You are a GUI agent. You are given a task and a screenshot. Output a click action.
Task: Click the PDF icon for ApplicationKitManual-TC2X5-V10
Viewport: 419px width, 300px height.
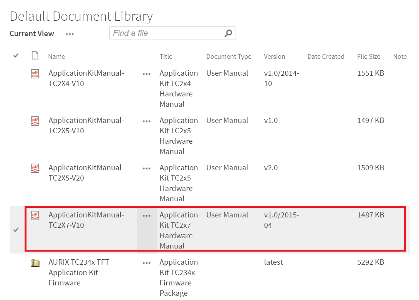pos(35,121)
